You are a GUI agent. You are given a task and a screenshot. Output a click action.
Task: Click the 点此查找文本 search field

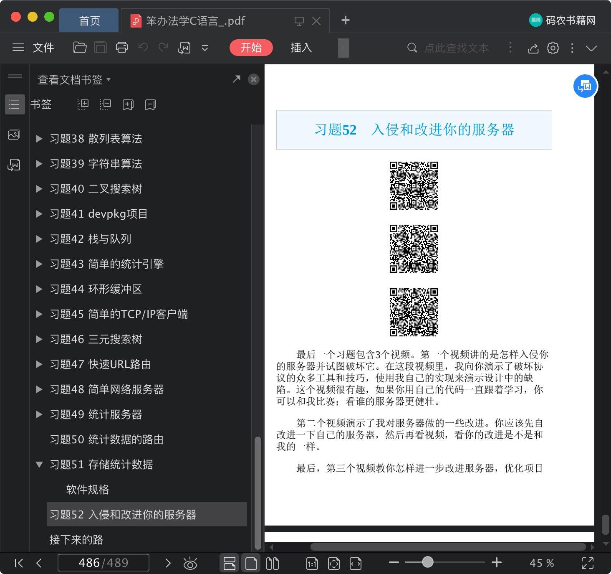click(456, 48)
